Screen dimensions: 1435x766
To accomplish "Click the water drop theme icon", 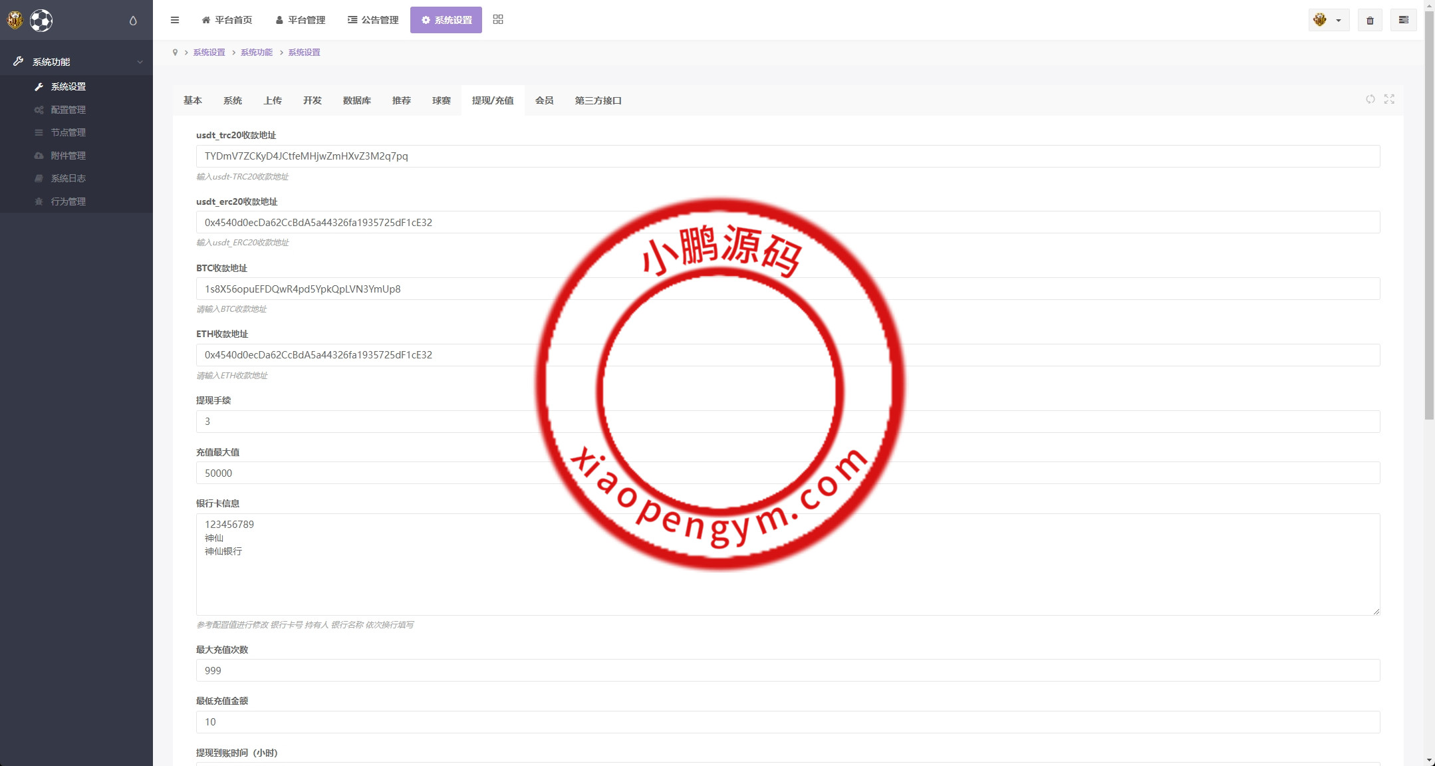I will pos(133,21).
